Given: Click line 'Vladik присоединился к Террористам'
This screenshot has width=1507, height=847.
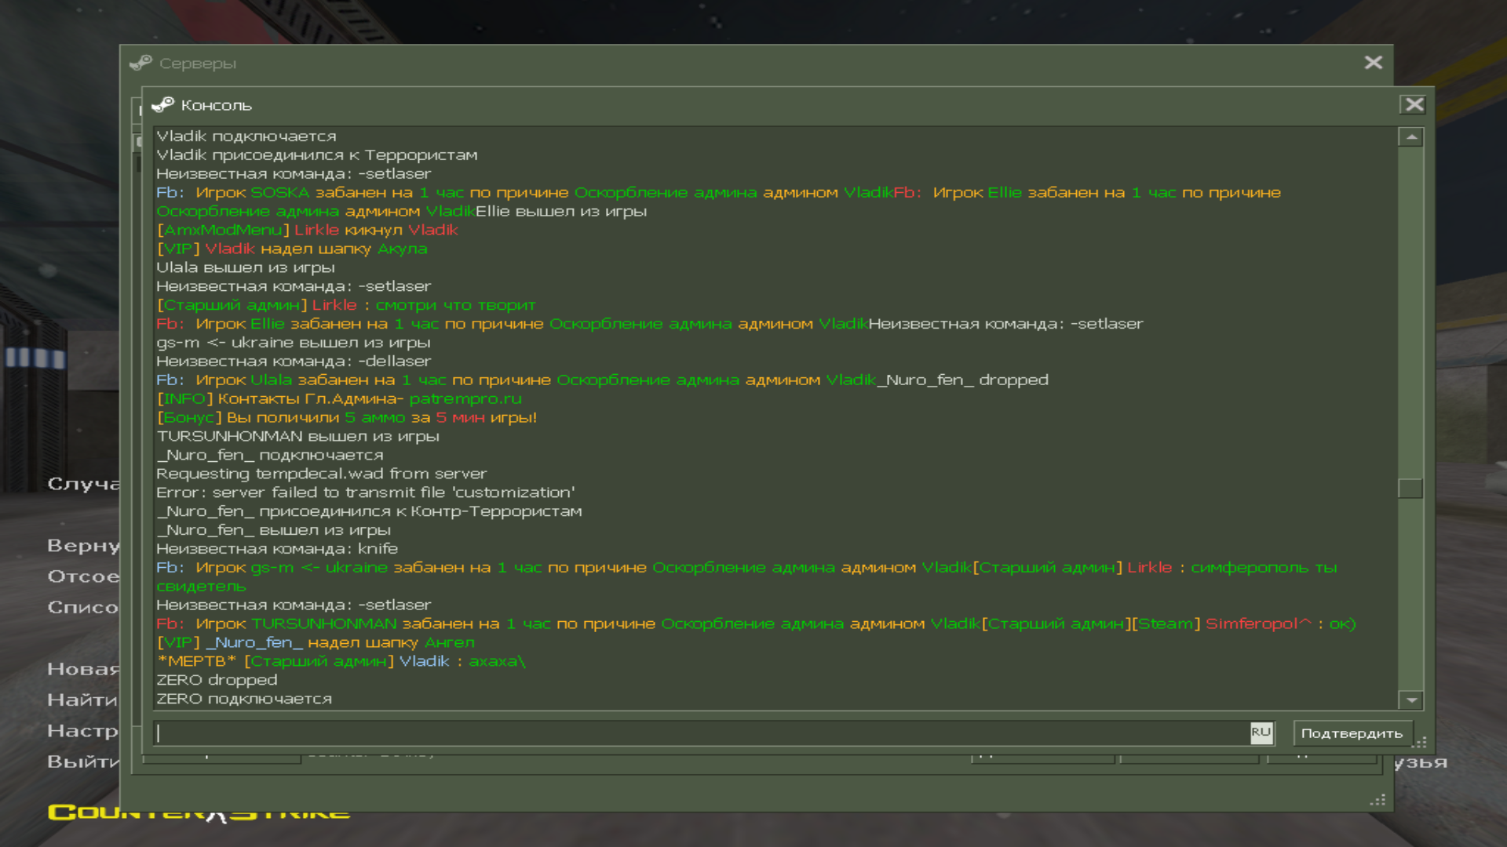Looking at the screenshot, I should (316, 155).
